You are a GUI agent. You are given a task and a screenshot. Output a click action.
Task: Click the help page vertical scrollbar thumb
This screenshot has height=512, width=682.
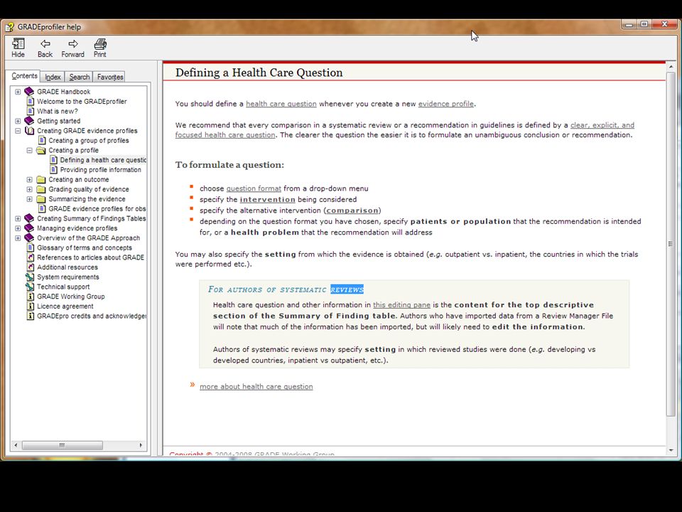[670, 244]
